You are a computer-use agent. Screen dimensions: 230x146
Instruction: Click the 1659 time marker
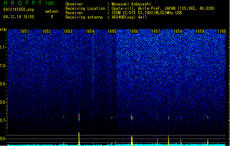click(x=200, y=31)
